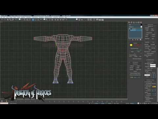Open the Utilities command panel tab
158x119 pixels.
click(141, 22)
